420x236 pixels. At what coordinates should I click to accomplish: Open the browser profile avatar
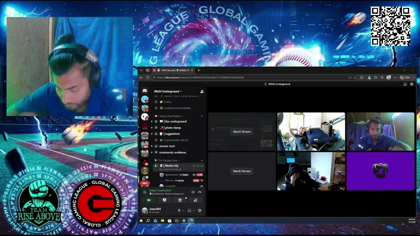tap(389, 78)
